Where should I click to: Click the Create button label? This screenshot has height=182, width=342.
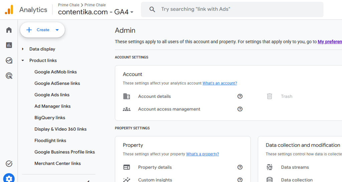(x=43, y=30)
